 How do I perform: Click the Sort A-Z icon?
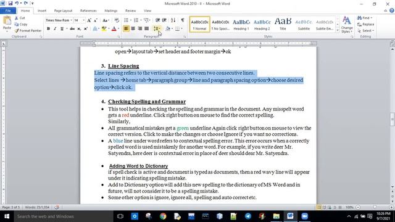173,20
